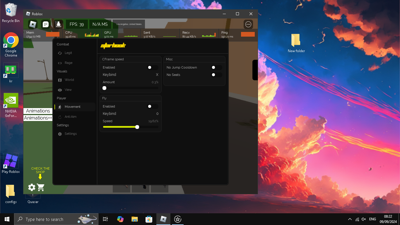Image resolution: width=400 pixels, height=225 pixels.
Task: Click the CFrame speed keybind X
Action: point(157,75)
